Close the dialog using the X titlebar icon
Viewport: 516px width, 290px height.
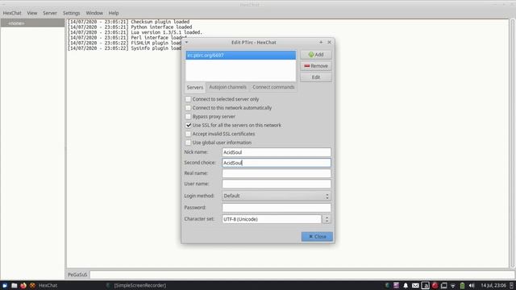(329, 42)
